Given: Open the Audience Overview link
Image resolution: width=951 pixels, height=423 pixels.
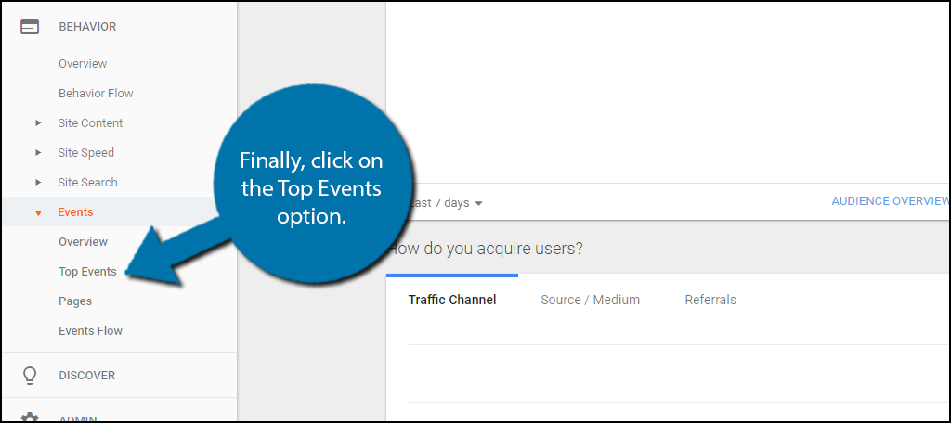Looking at the screenshot, I should point(890,201).
